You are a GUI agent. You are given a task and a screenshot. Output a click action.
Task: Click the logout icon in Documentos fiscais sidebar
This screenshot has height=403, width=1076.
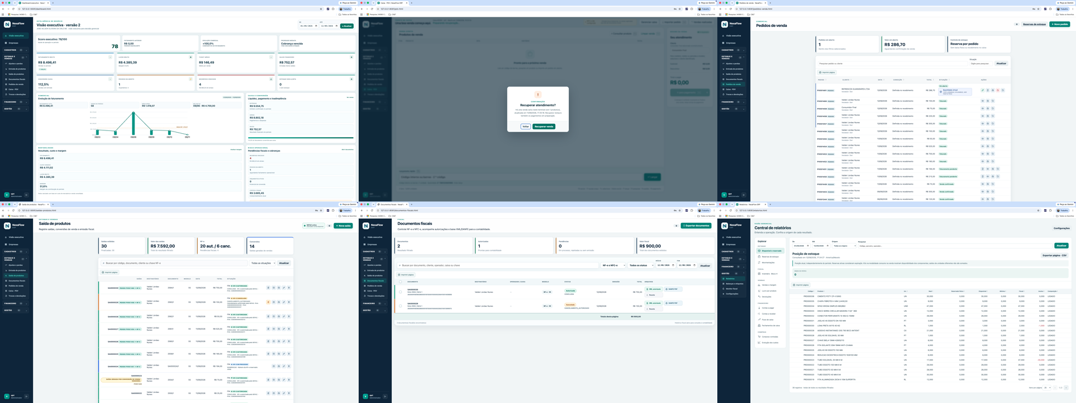[x=385, y=396]
